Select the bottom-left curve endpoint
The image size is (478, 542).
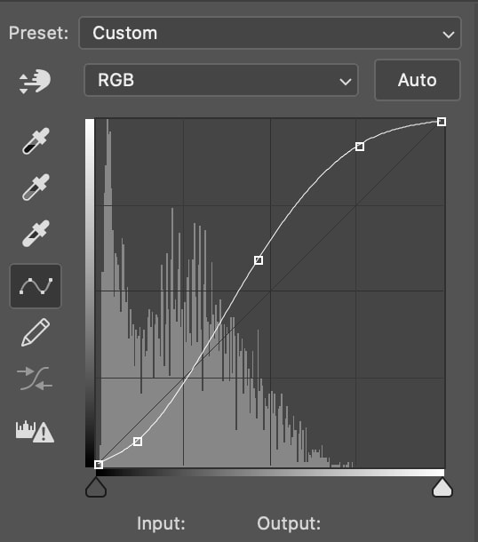pos(99,465)
